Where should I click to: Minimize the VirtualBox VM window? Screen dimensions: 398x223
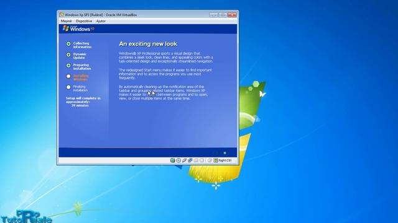214,15
